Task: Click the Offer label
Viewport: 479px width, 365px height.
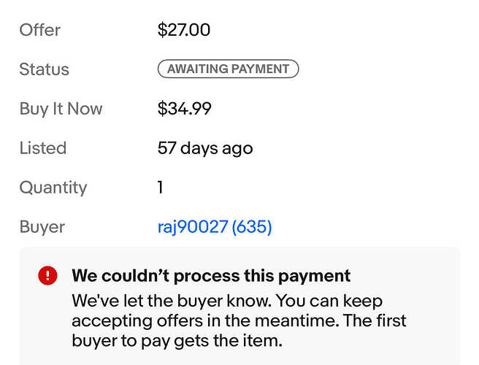Action: 40,30
